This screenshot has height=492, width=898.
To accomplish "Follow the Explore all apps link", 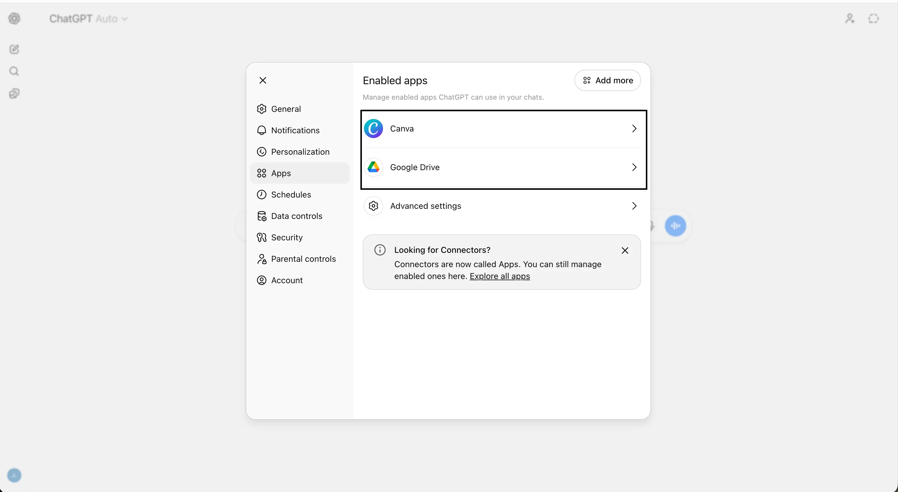I will coord(500,276).
